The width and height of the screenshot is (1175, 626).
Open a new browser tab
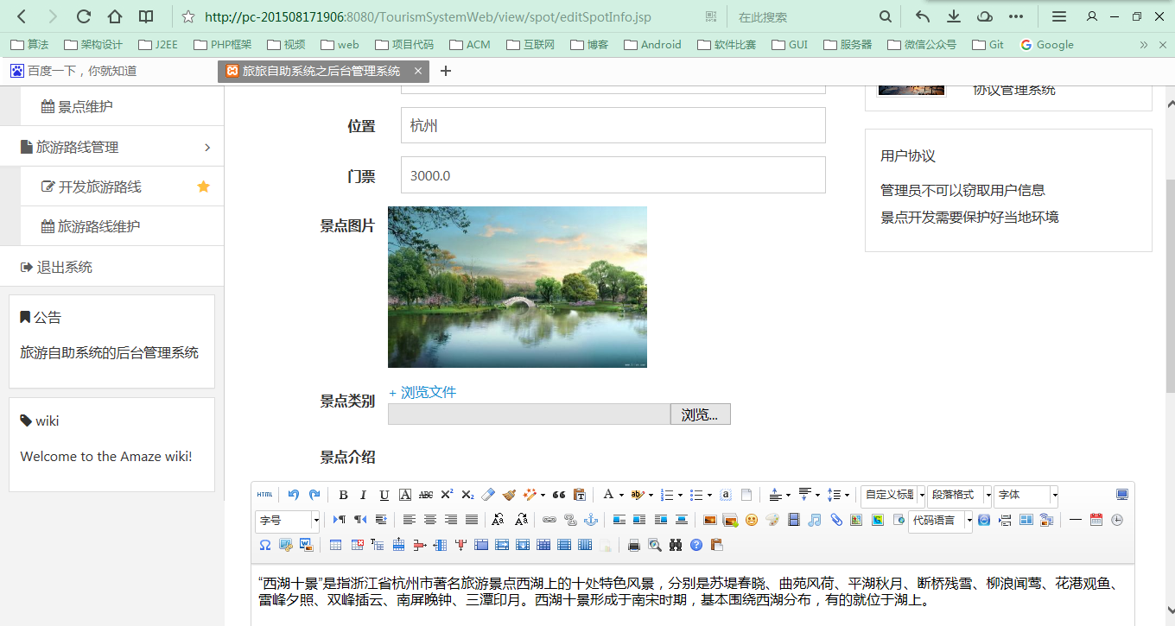click(446, 71)
